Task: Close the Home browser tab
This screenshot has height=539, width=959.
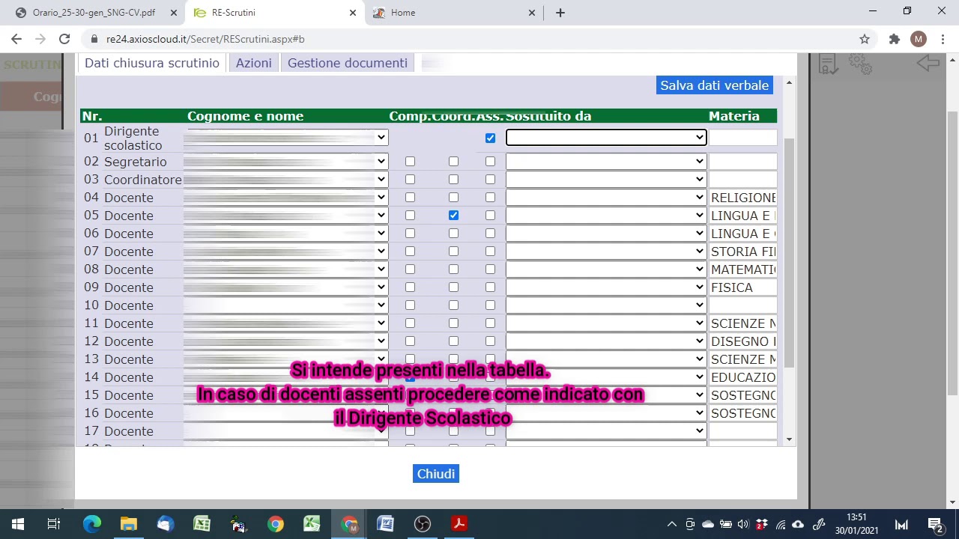Action: [x=533, y=13]
